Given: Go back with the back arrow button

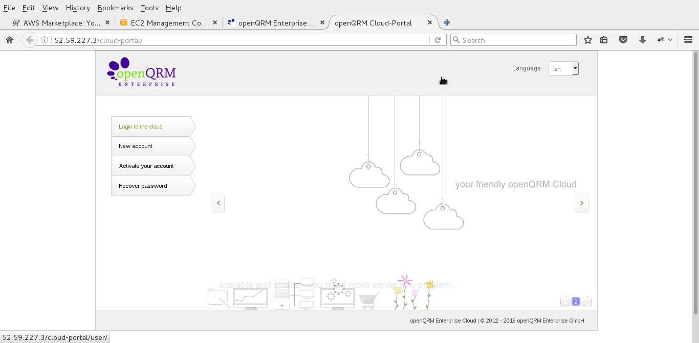Looking at the screenshot, I should pos(30,40).
